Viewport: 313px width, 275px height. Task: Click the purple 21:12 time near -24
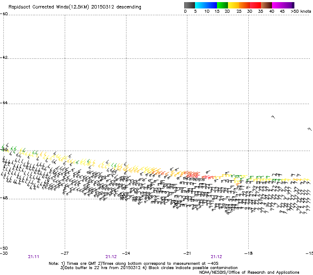(111, 257)
